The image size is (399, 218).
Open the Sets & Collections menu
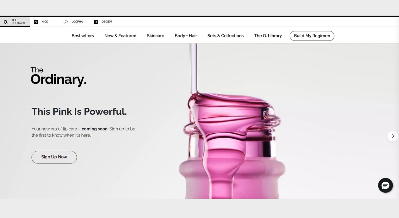pyautogui.click(x=225, y=36)
